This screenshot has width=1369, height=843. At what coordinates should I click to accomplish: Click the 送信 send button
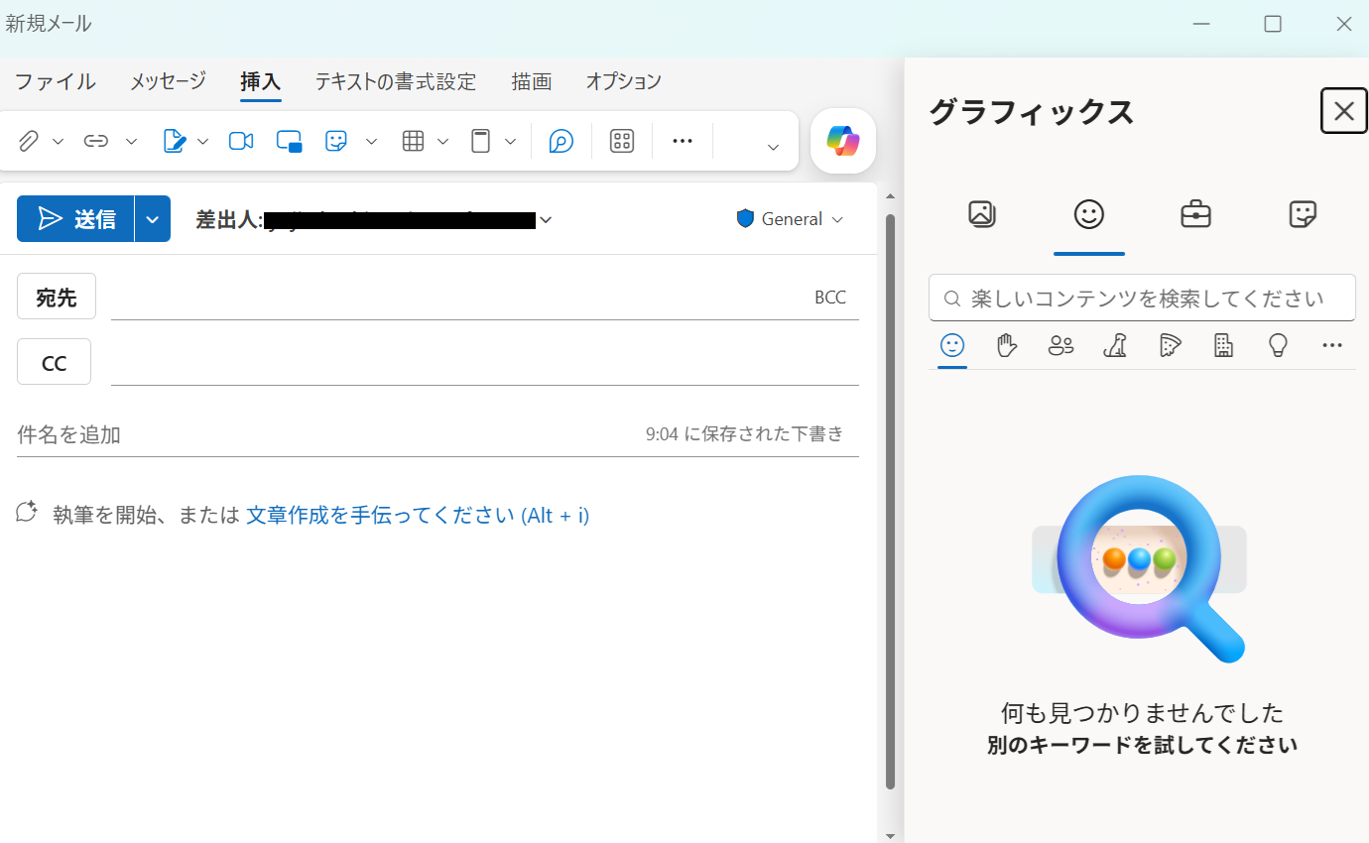tap(75, 218)
